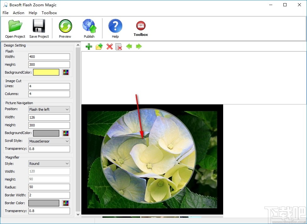
Task: Click the yellow Flash BackgroundColor swatch
Action: coord(46,72)
